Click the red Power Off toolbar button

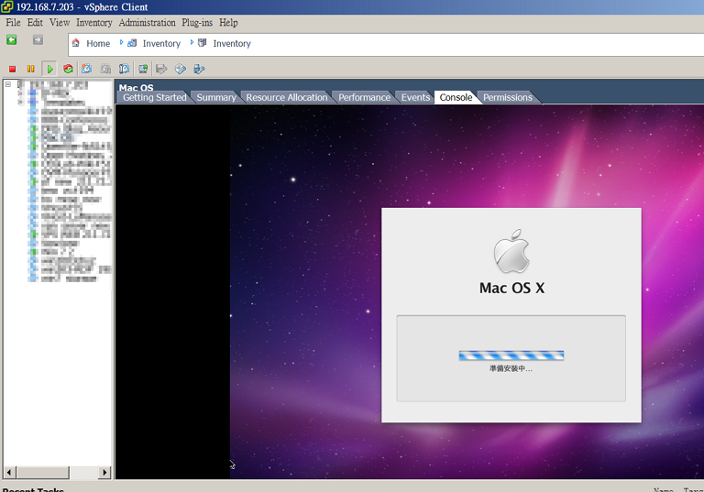click(13, 69)
